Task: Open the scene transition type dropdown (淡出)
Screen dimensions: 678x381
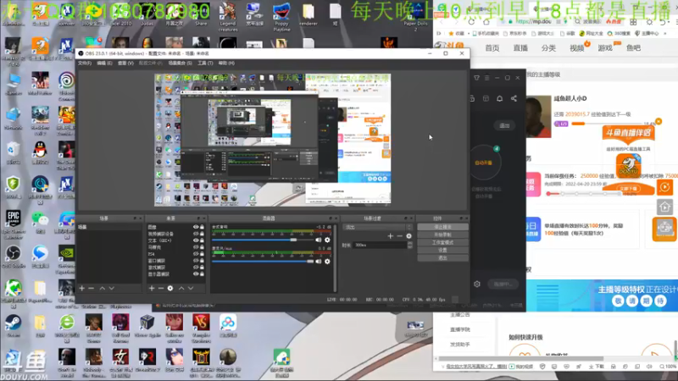Action: pyautogui.click(x=377, y=227)
